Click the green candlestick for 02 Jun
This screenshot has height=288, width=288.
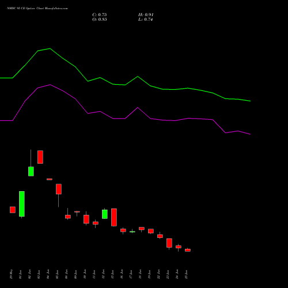click(x=31, y=171)
